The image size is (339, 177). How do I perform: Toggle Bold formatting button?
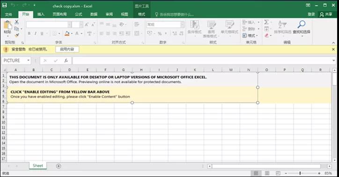point(29,33)
